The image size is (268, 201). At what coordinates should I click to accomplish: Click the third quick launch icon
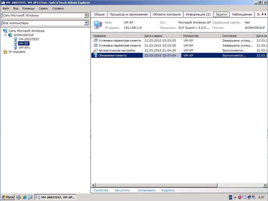click(x=30, y=197)
